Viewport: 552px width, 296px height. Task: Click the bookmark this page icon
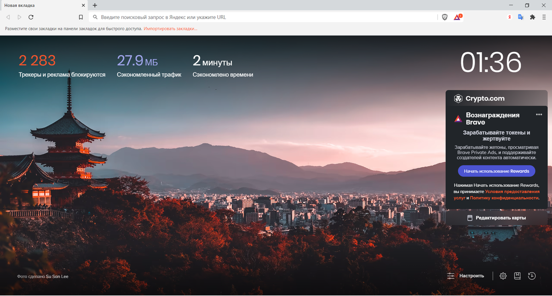(81, 17)
